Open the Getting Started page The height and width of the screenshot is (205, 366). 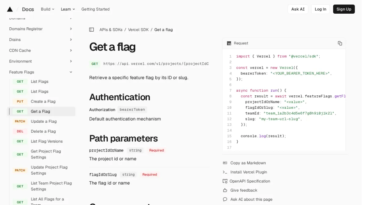(95, 9)
